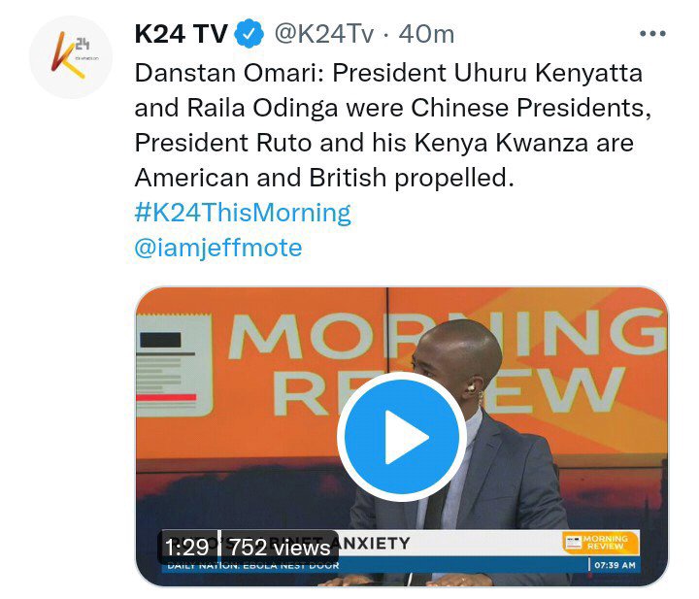This screenshot has width=699, height=599.
Task: Click the blue verified badge
Action: 250,33
